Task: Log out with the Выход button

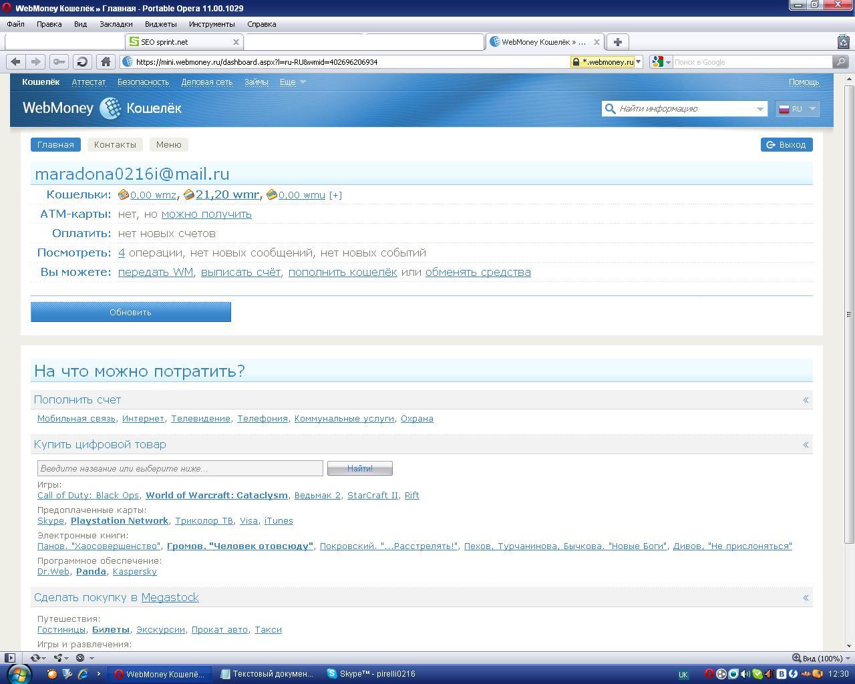Action: 787,144
